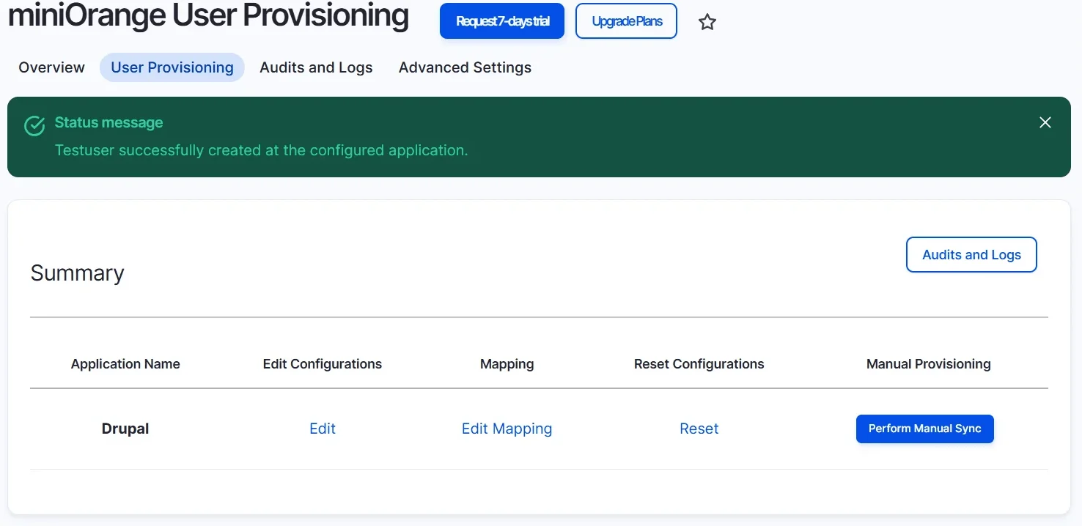1082x526 pixels.
Task: Select the User Provisioning tab
Action: [x=172, y=67]
